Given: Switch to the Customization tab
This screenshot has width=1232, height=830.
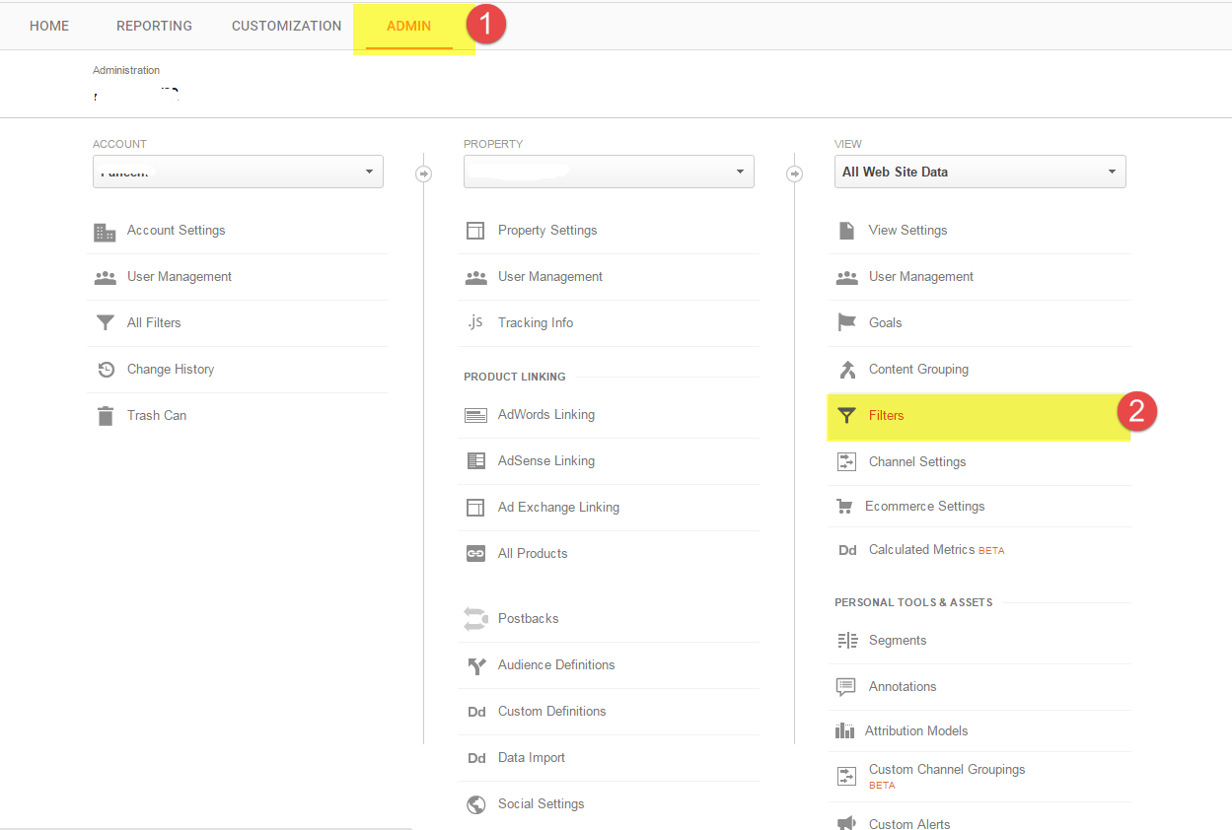Looking at the screenshot, I should (x=287, y=26).
